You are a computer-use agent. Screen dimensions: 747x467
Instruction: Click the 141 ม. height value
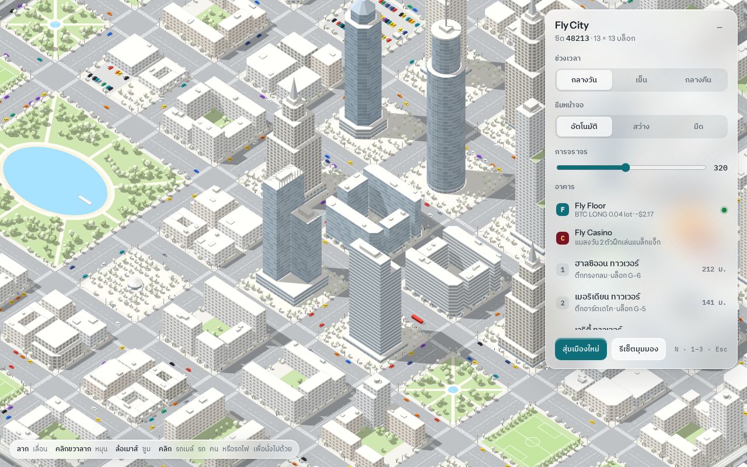pyautogui.click(x=714, y=302)
